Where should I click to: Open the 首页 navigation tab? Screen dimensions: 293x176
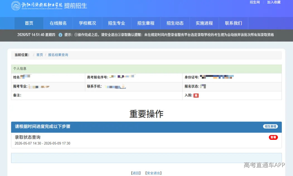pos(29,23)
